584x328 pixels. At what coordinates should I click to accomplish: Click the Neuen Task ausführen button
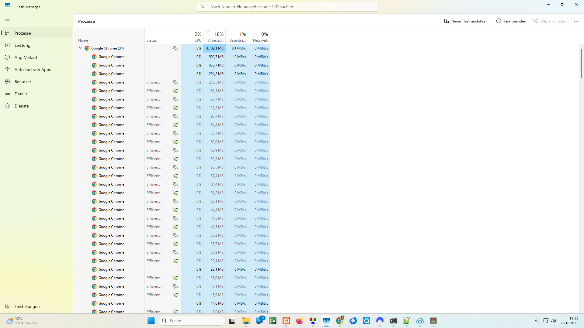(466, 21)
